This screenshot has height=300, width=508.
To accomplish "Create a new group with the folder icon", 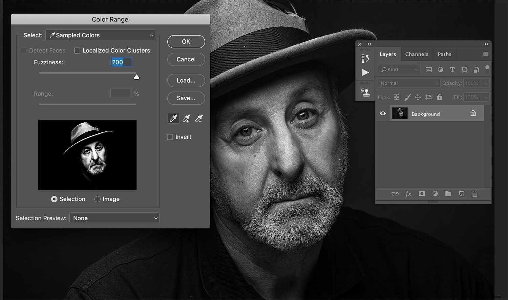I will [448, 194].
